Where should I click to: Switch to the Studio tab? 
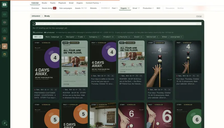pyautogui.click(x=45, y=3)
